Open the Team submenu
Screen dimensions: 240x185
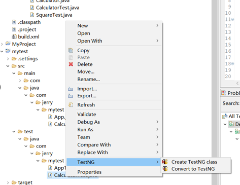(114, 137)
